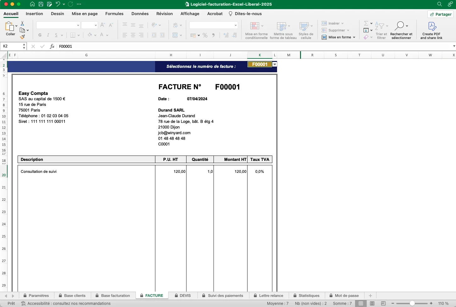Open the Formules ribbon tab
The image size is (456, 307).
[x=114, y=14]
